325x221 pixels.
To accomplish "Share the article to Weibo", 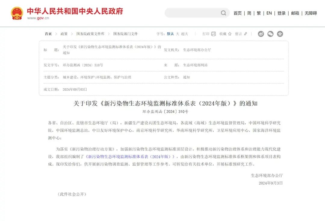I will [261, 34].
